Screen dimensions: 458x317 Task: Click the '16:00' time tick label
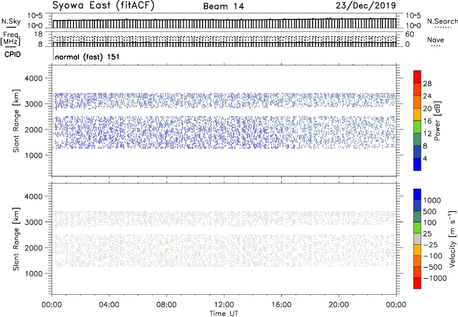click(x=281, y=305)
